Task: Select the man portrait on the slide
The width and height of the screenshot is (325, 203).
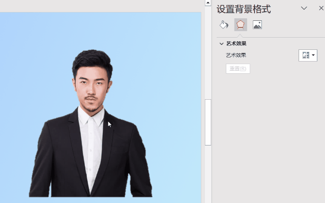Action: point(91,123)
